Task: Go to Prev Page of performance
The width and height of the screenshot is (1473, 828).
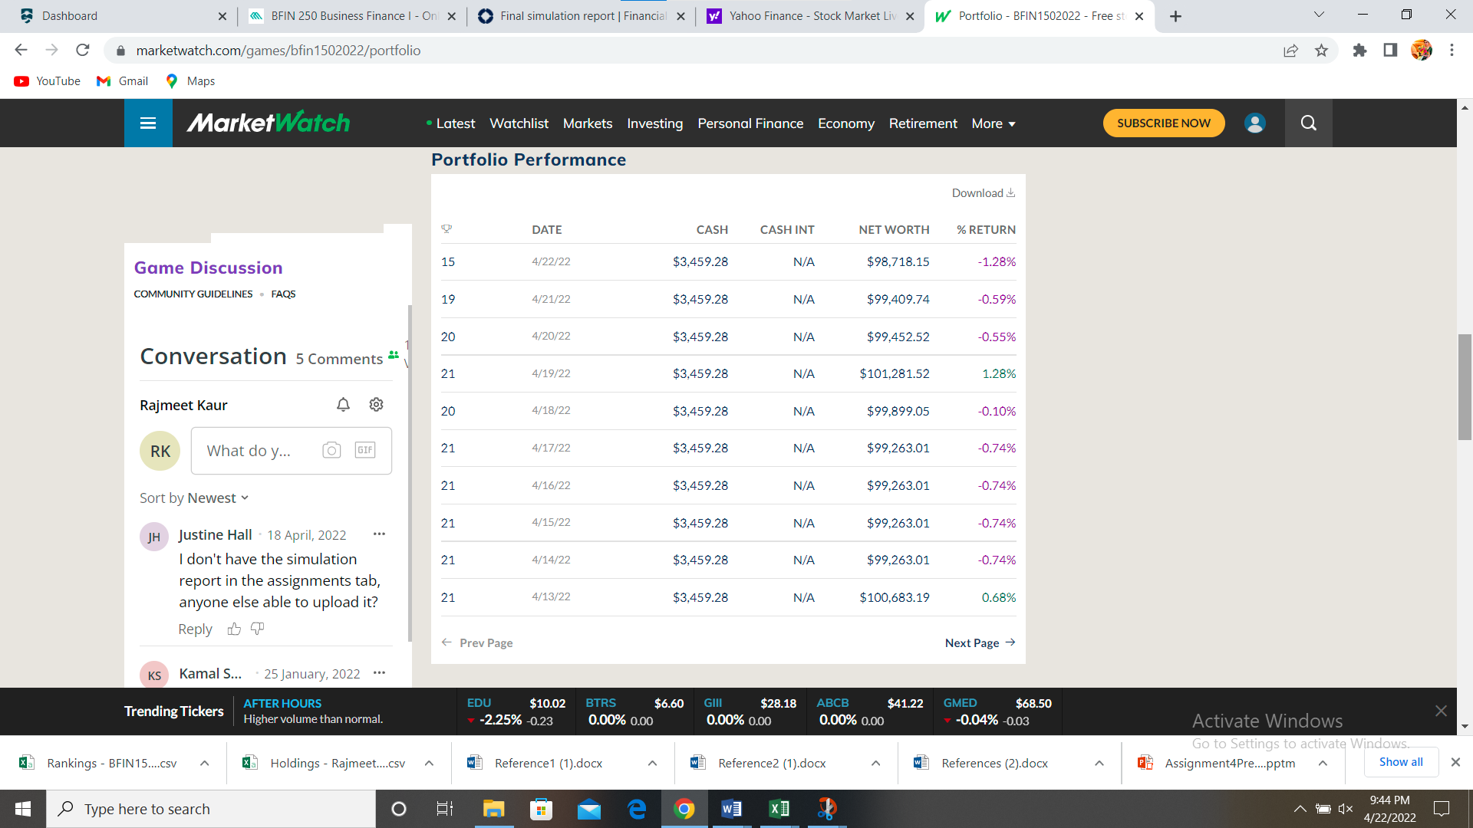Action: pyautogui.click(x=477, y=642)
